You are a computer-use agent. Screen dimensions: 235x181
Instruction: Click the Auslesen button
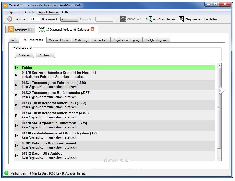24,55
